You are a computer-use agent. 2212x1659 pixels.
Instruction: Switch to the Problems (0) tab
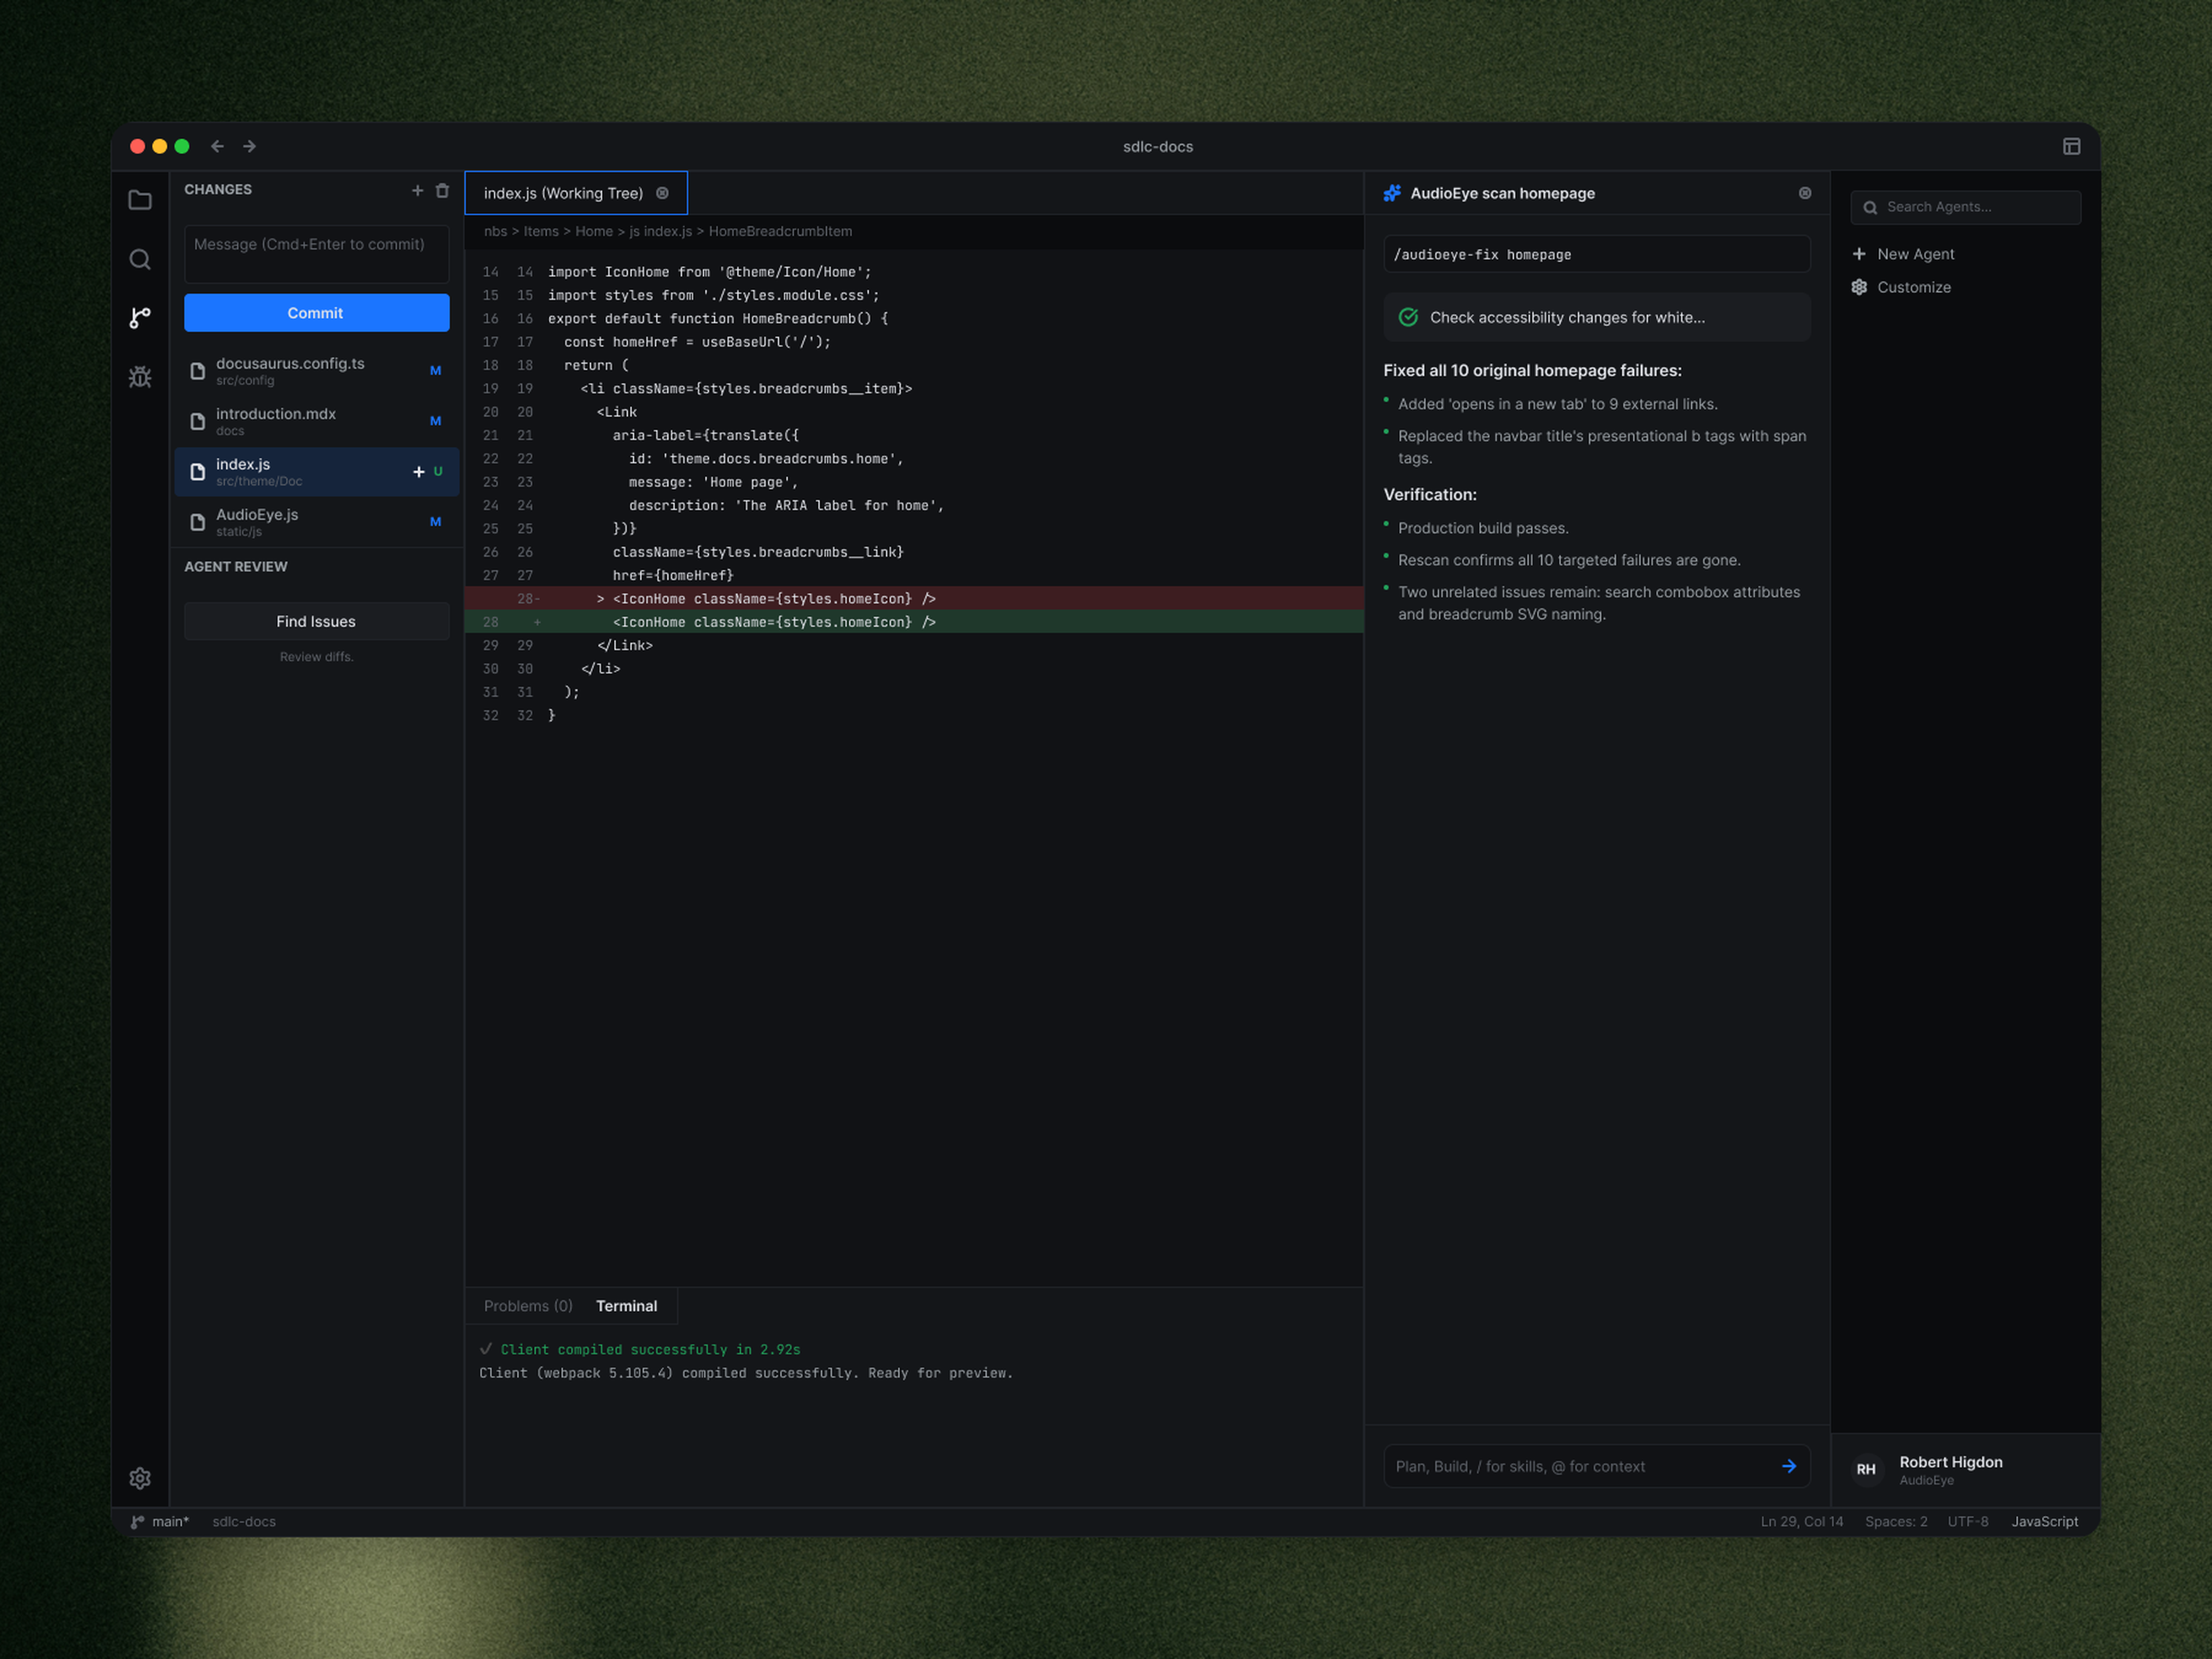pos(528,1306)
